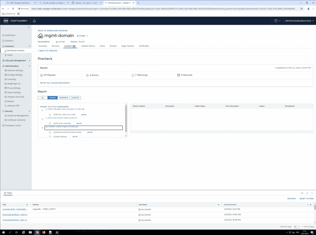Image resolution: width=316 pixels, height=235 pixels.
Task: Filter the Last Occurrence column
Action: 310,205
